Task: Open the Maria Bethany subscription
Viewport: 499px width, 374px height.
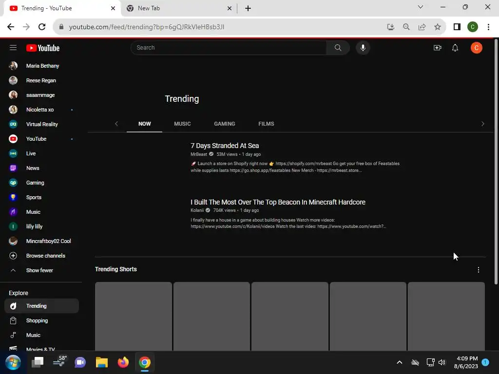Action: point(42,66)
